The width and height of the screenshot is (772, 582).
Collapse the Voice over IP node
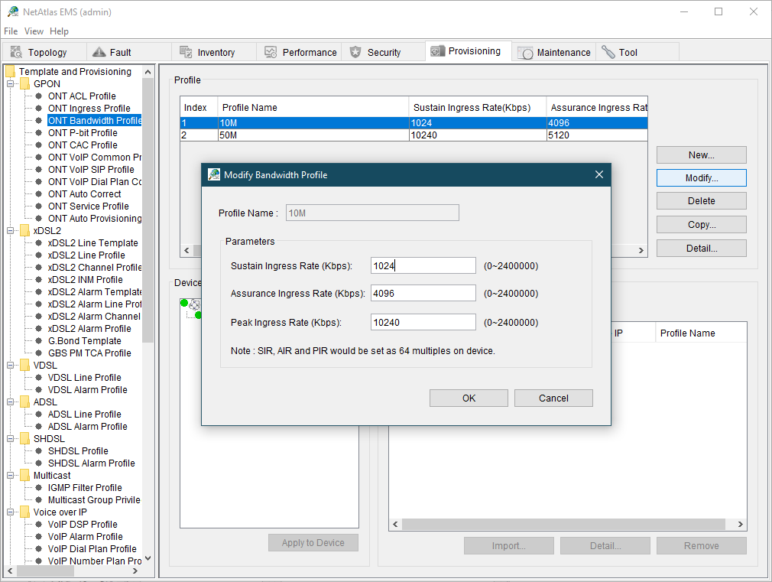pos(11,512)
